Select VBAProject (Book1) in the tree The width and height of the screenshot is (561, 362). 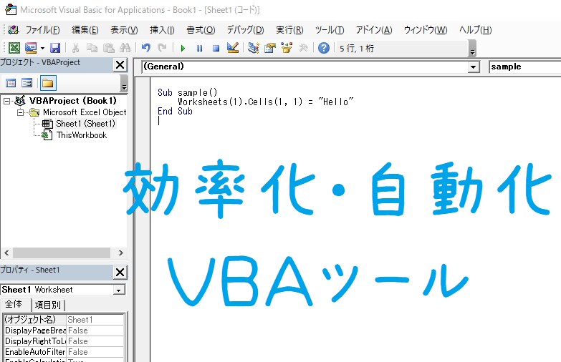click(x=73, y=101)
